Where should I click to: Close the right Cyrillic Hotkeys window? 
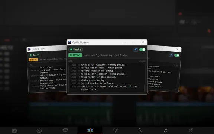(177, 49)
